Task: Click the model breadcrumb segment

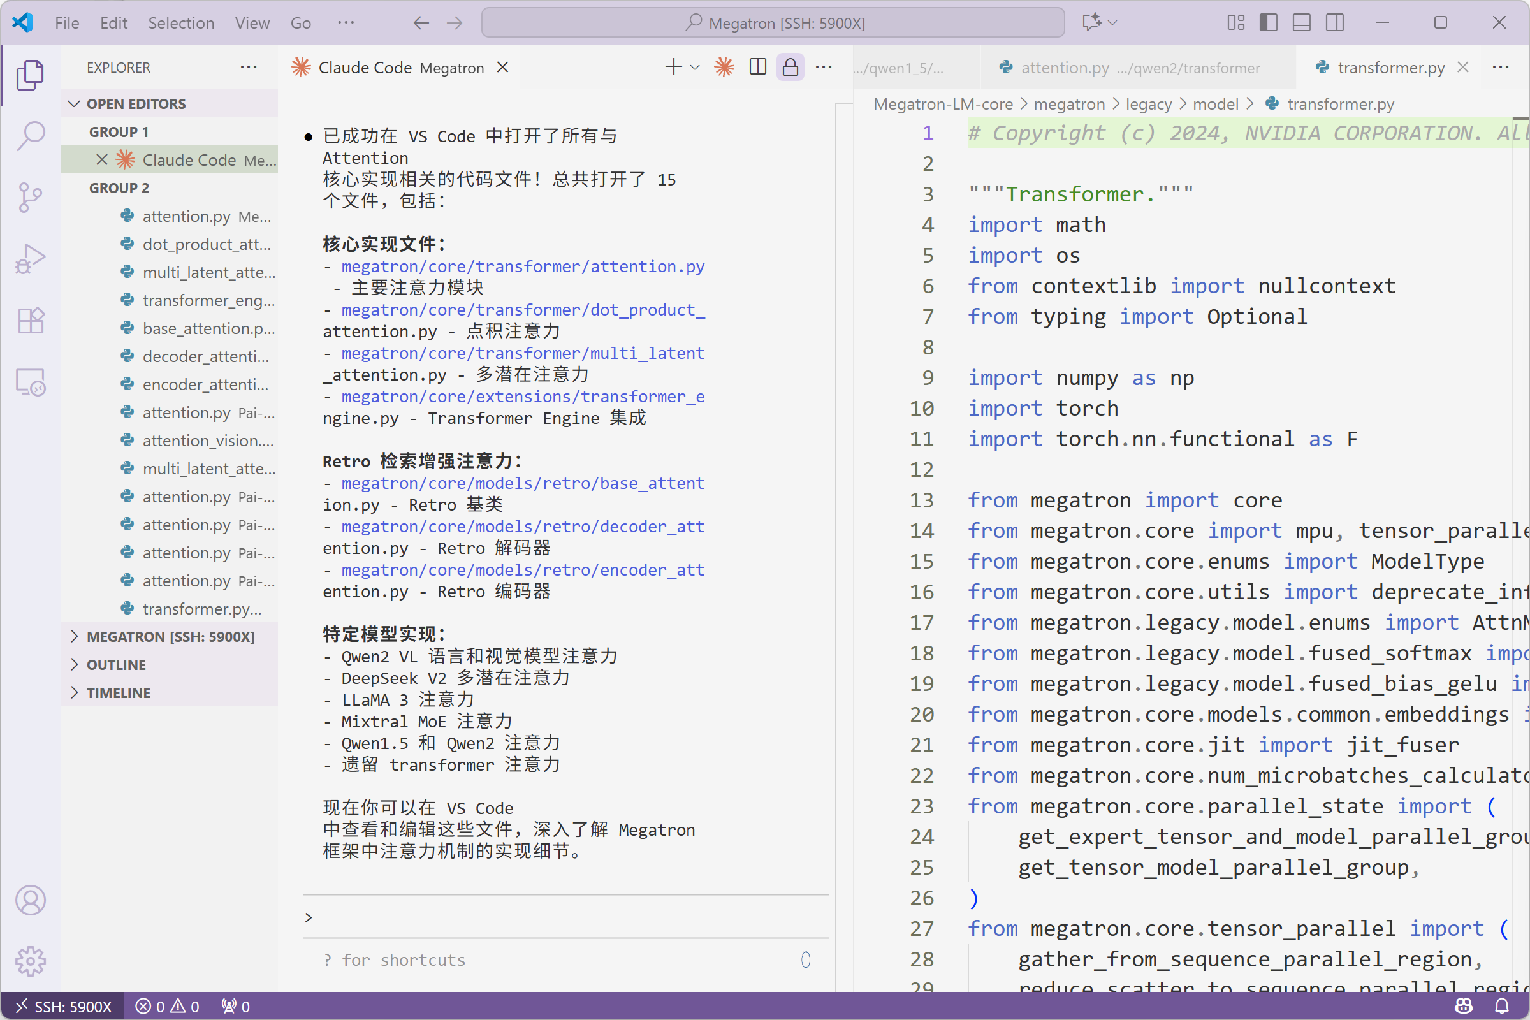Action: (1215, 104)
